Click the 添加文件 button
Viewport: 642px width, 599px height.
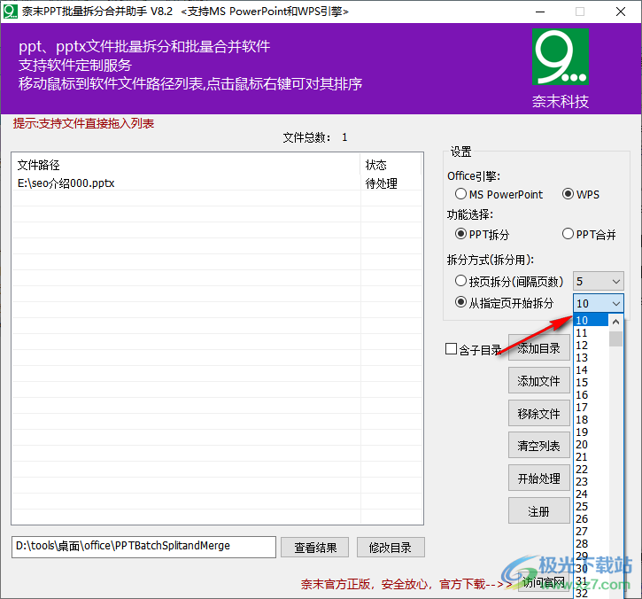tap(538, 381)
